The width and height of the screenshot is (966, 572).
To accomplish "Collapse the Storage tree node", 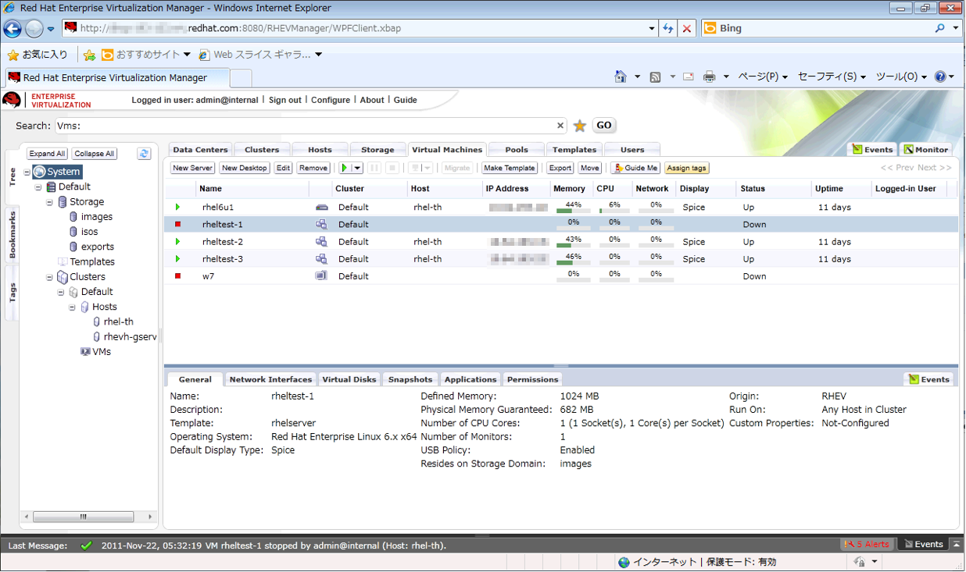I will 50,202.
